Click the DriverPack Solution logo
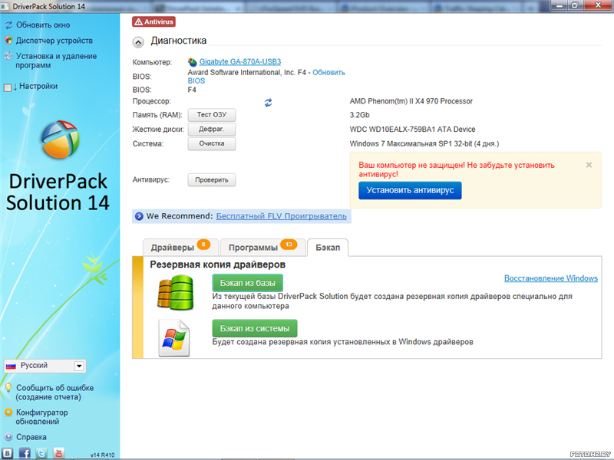 tap(60, 140)
